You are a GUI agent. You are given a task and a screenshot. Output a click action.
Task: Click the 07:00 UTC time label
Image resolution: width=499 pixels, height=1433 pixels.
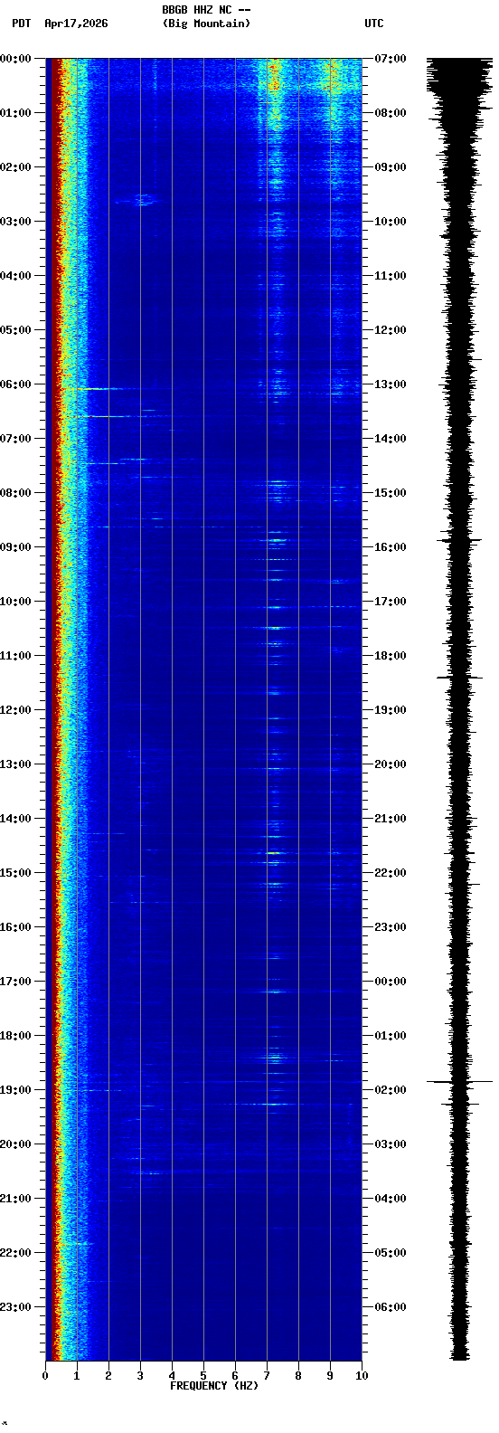(390, 59)
